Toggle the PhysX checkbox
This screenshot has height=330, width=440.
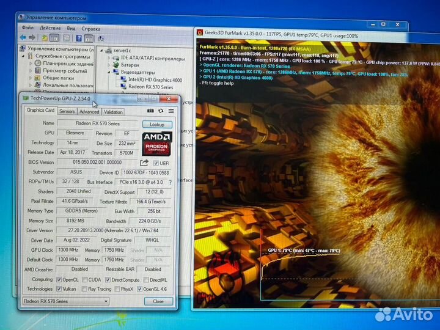(x=117, y=289)
